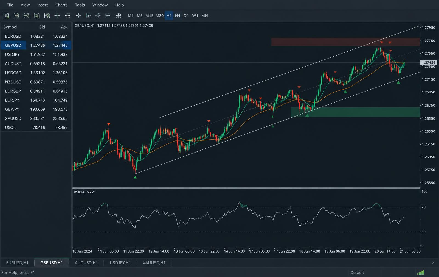Switch to the USDJPY,H1 chart tab
This screenshot has width=439, height=277.
[x=120, y=263]
